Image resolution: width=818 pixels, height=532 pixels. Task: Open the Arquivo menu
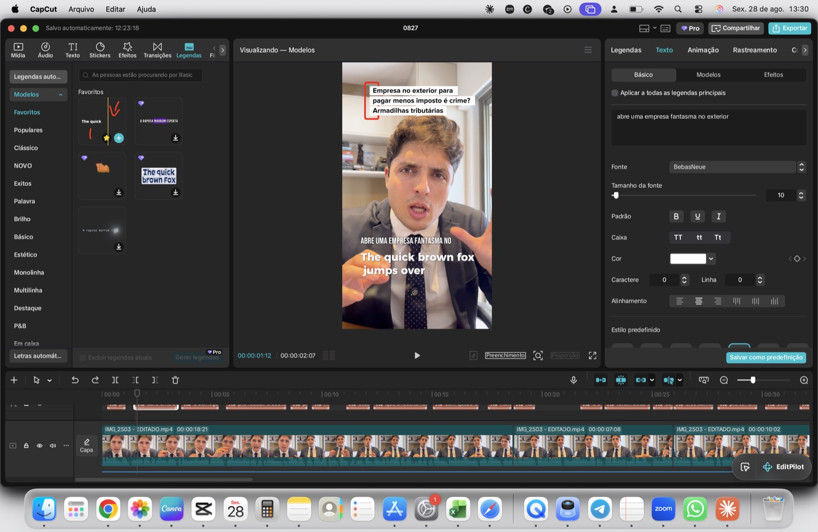pos(81,9)
